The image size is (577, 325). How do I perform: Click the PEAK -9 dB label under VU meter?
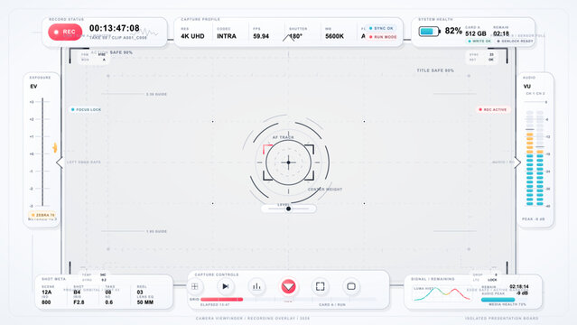534,219
